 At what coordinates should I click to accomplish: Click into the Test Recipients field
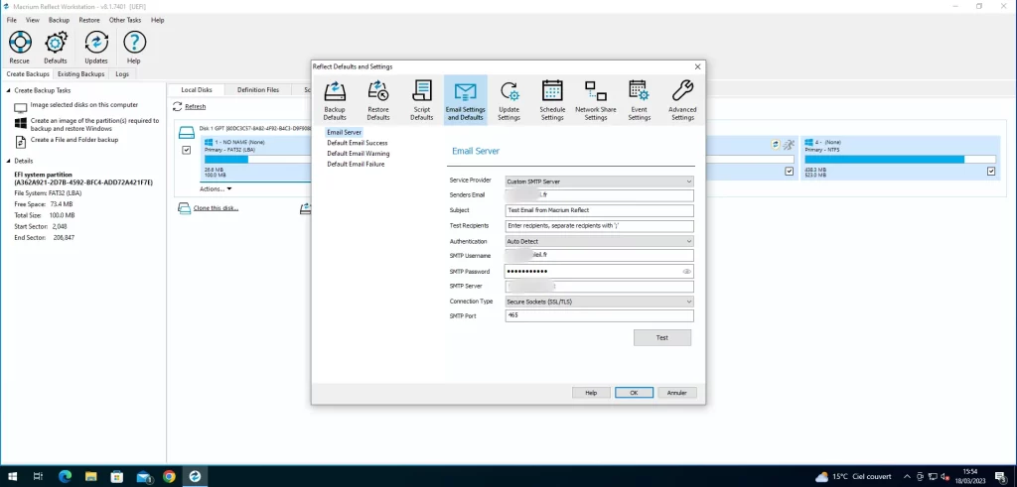599,226
